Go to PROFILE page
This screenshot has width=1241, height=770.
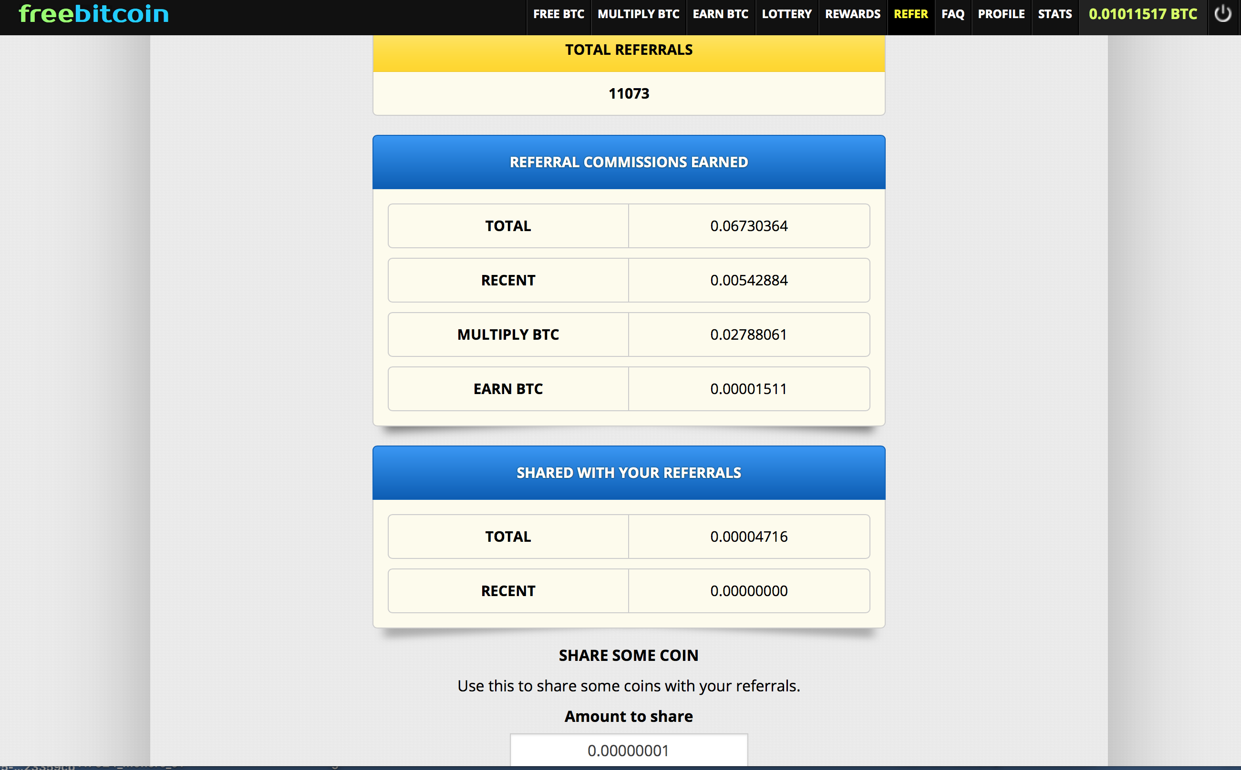coord(1001,14)
